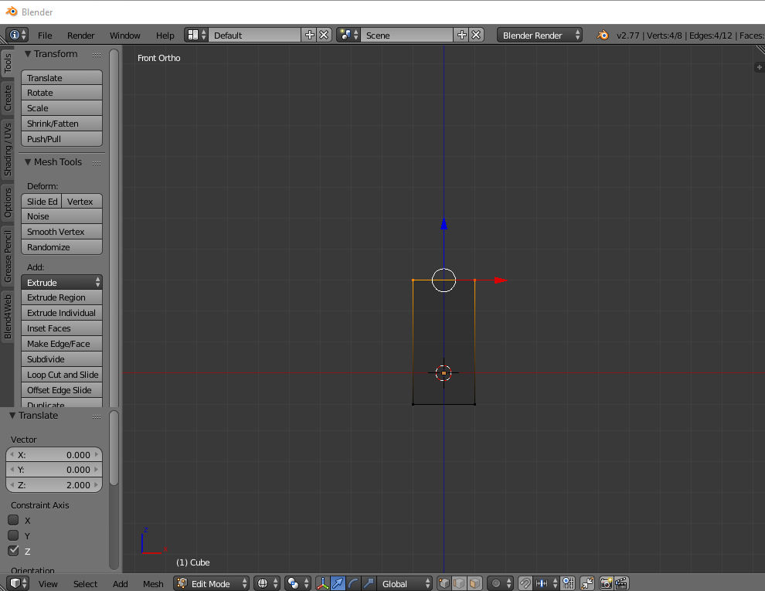Enable the Y constraint axis checkbox
This screenshot has width=765, height=591.
point(14,535)
